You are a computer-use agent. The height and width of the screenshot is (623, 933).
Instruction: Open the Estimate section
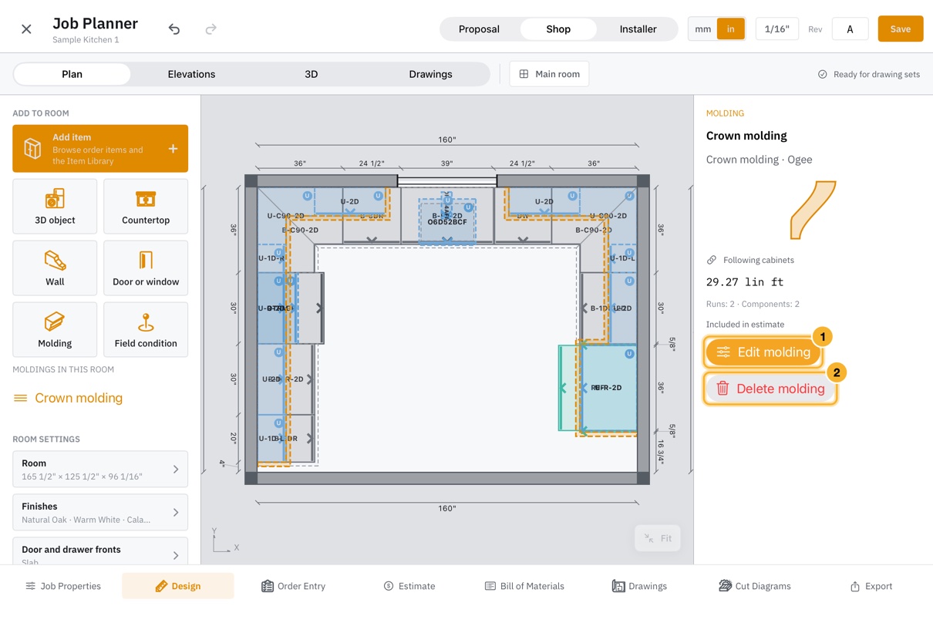(409, 586)
